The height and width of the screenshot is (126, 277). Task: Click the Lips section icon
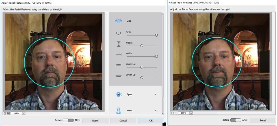[x=118, y=21]
